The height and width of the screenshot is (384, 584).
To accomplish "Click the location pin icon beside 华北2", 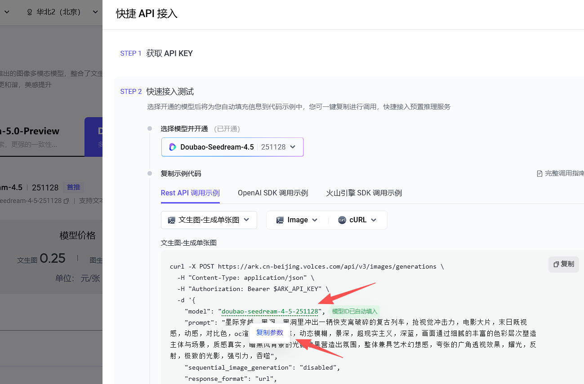I will [30, 12].
